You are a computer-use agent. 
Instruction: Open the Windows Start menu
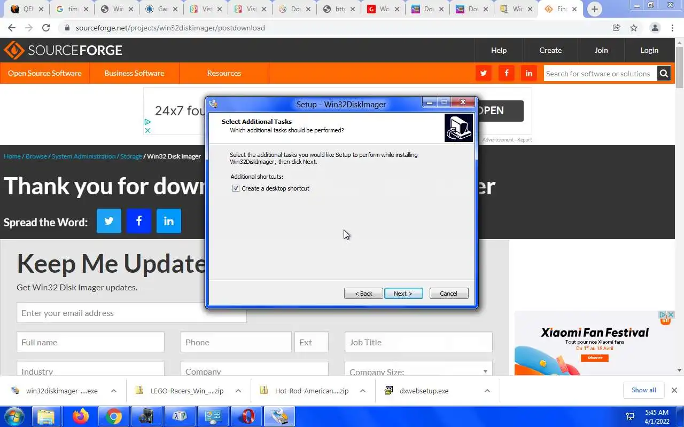[x=14, y=416]
